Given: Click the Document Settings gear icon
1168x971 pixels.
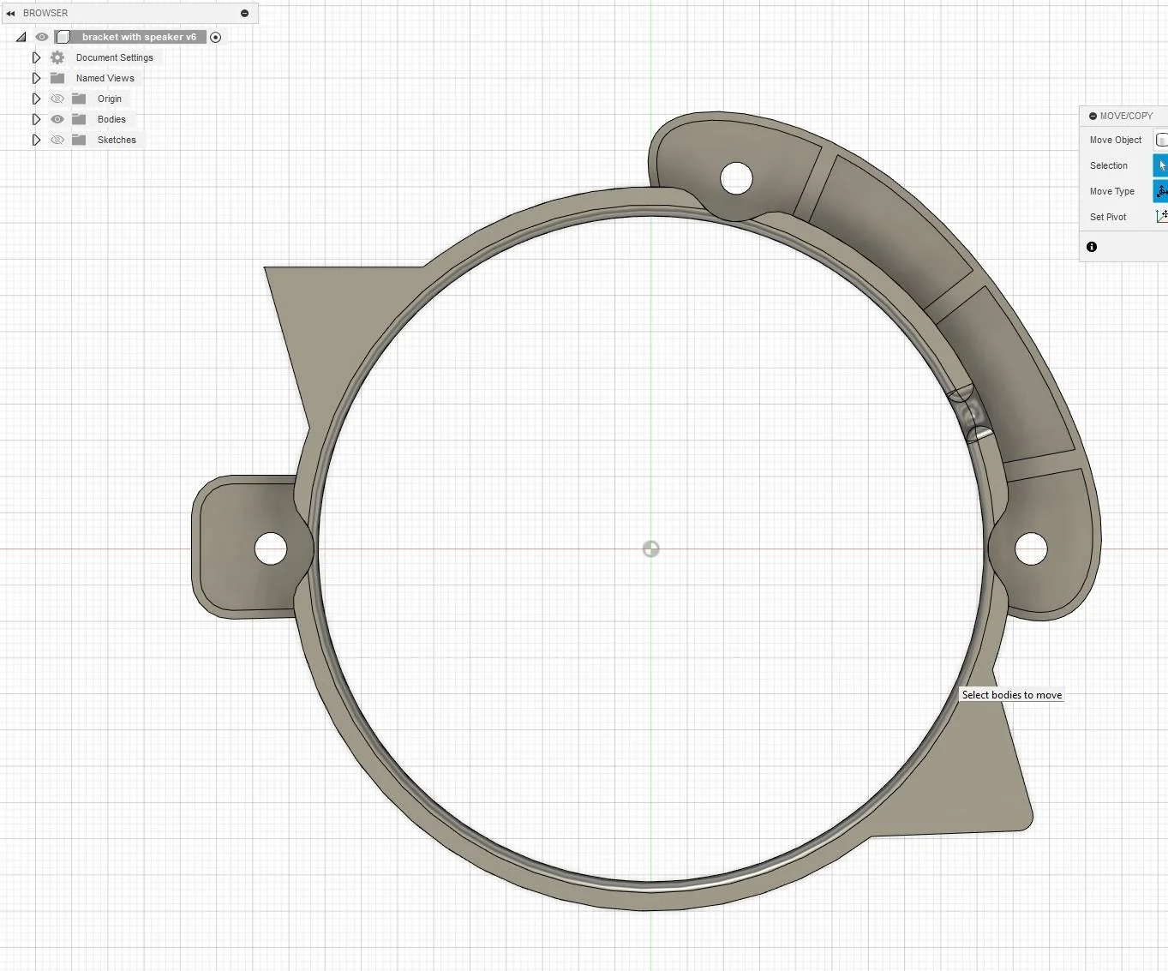Looking at the screenshot, I should click(57, 57).
